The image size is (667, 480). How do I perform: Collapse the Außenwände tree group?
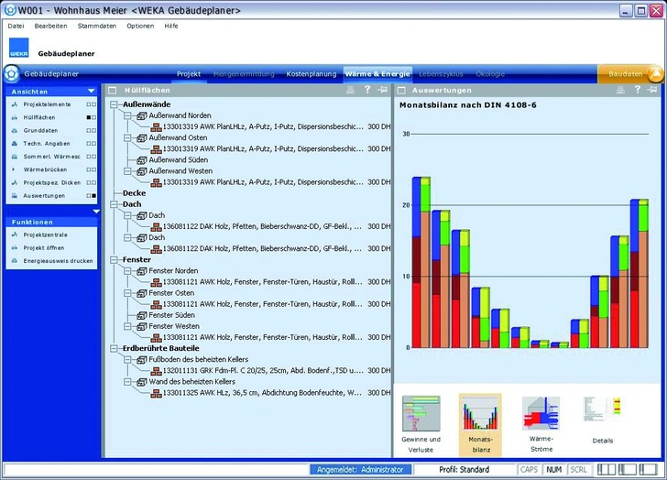(x=115, y=104)
